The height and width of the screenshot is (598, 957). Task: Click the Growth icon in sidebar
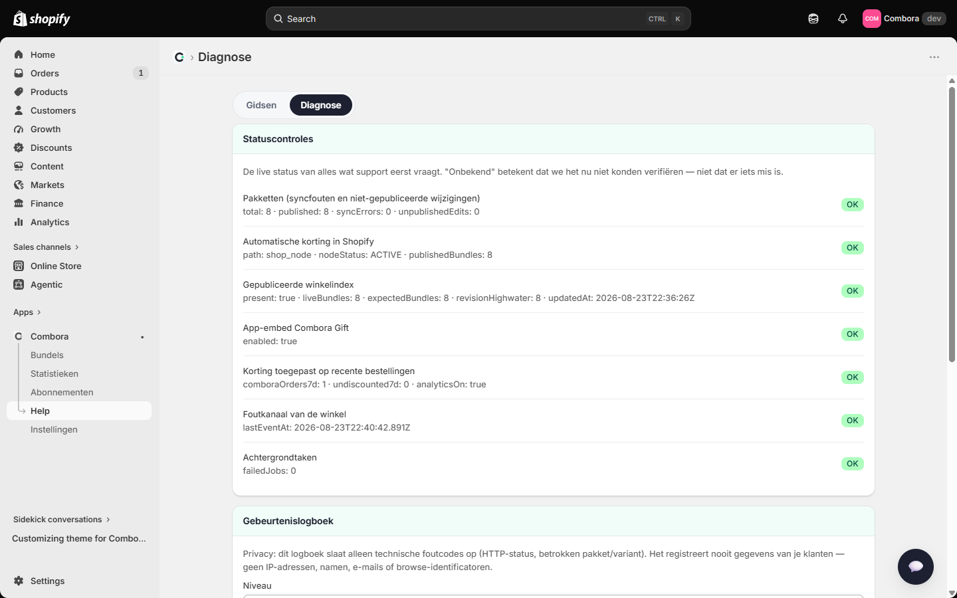(19, 129)
